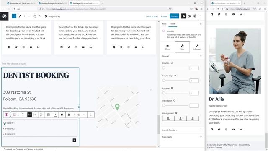Open the editor Options three-dot menu

[200, 16]
